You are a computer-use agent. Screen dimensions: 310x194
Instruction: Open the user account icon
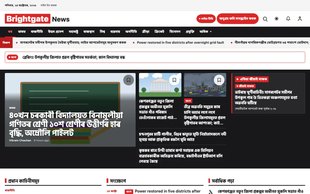click(x=300, y=19)
